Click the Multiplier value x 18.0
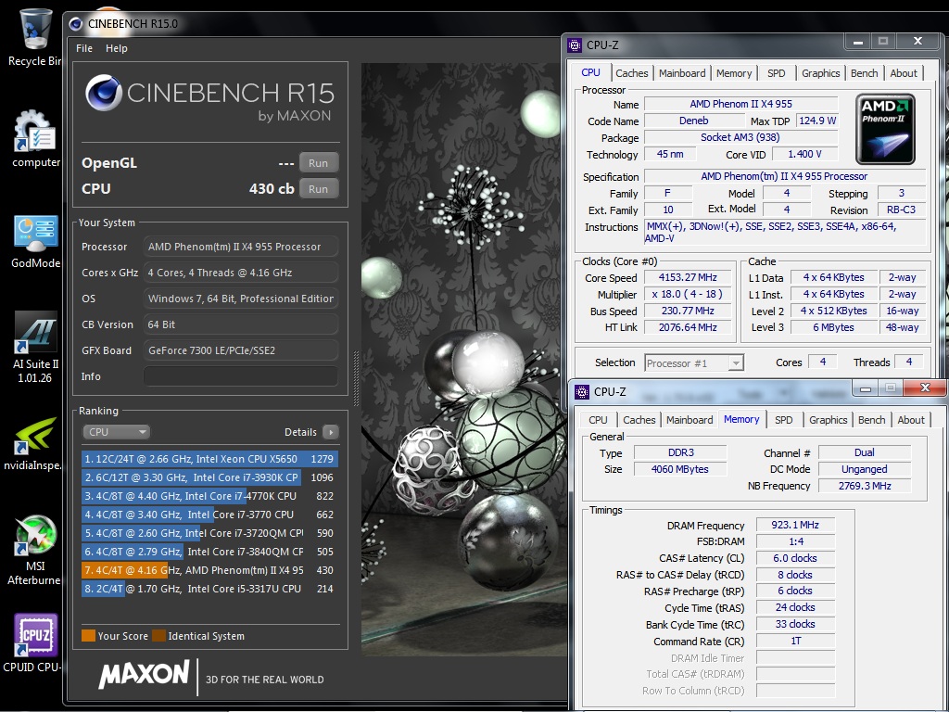 coord(689,294)
